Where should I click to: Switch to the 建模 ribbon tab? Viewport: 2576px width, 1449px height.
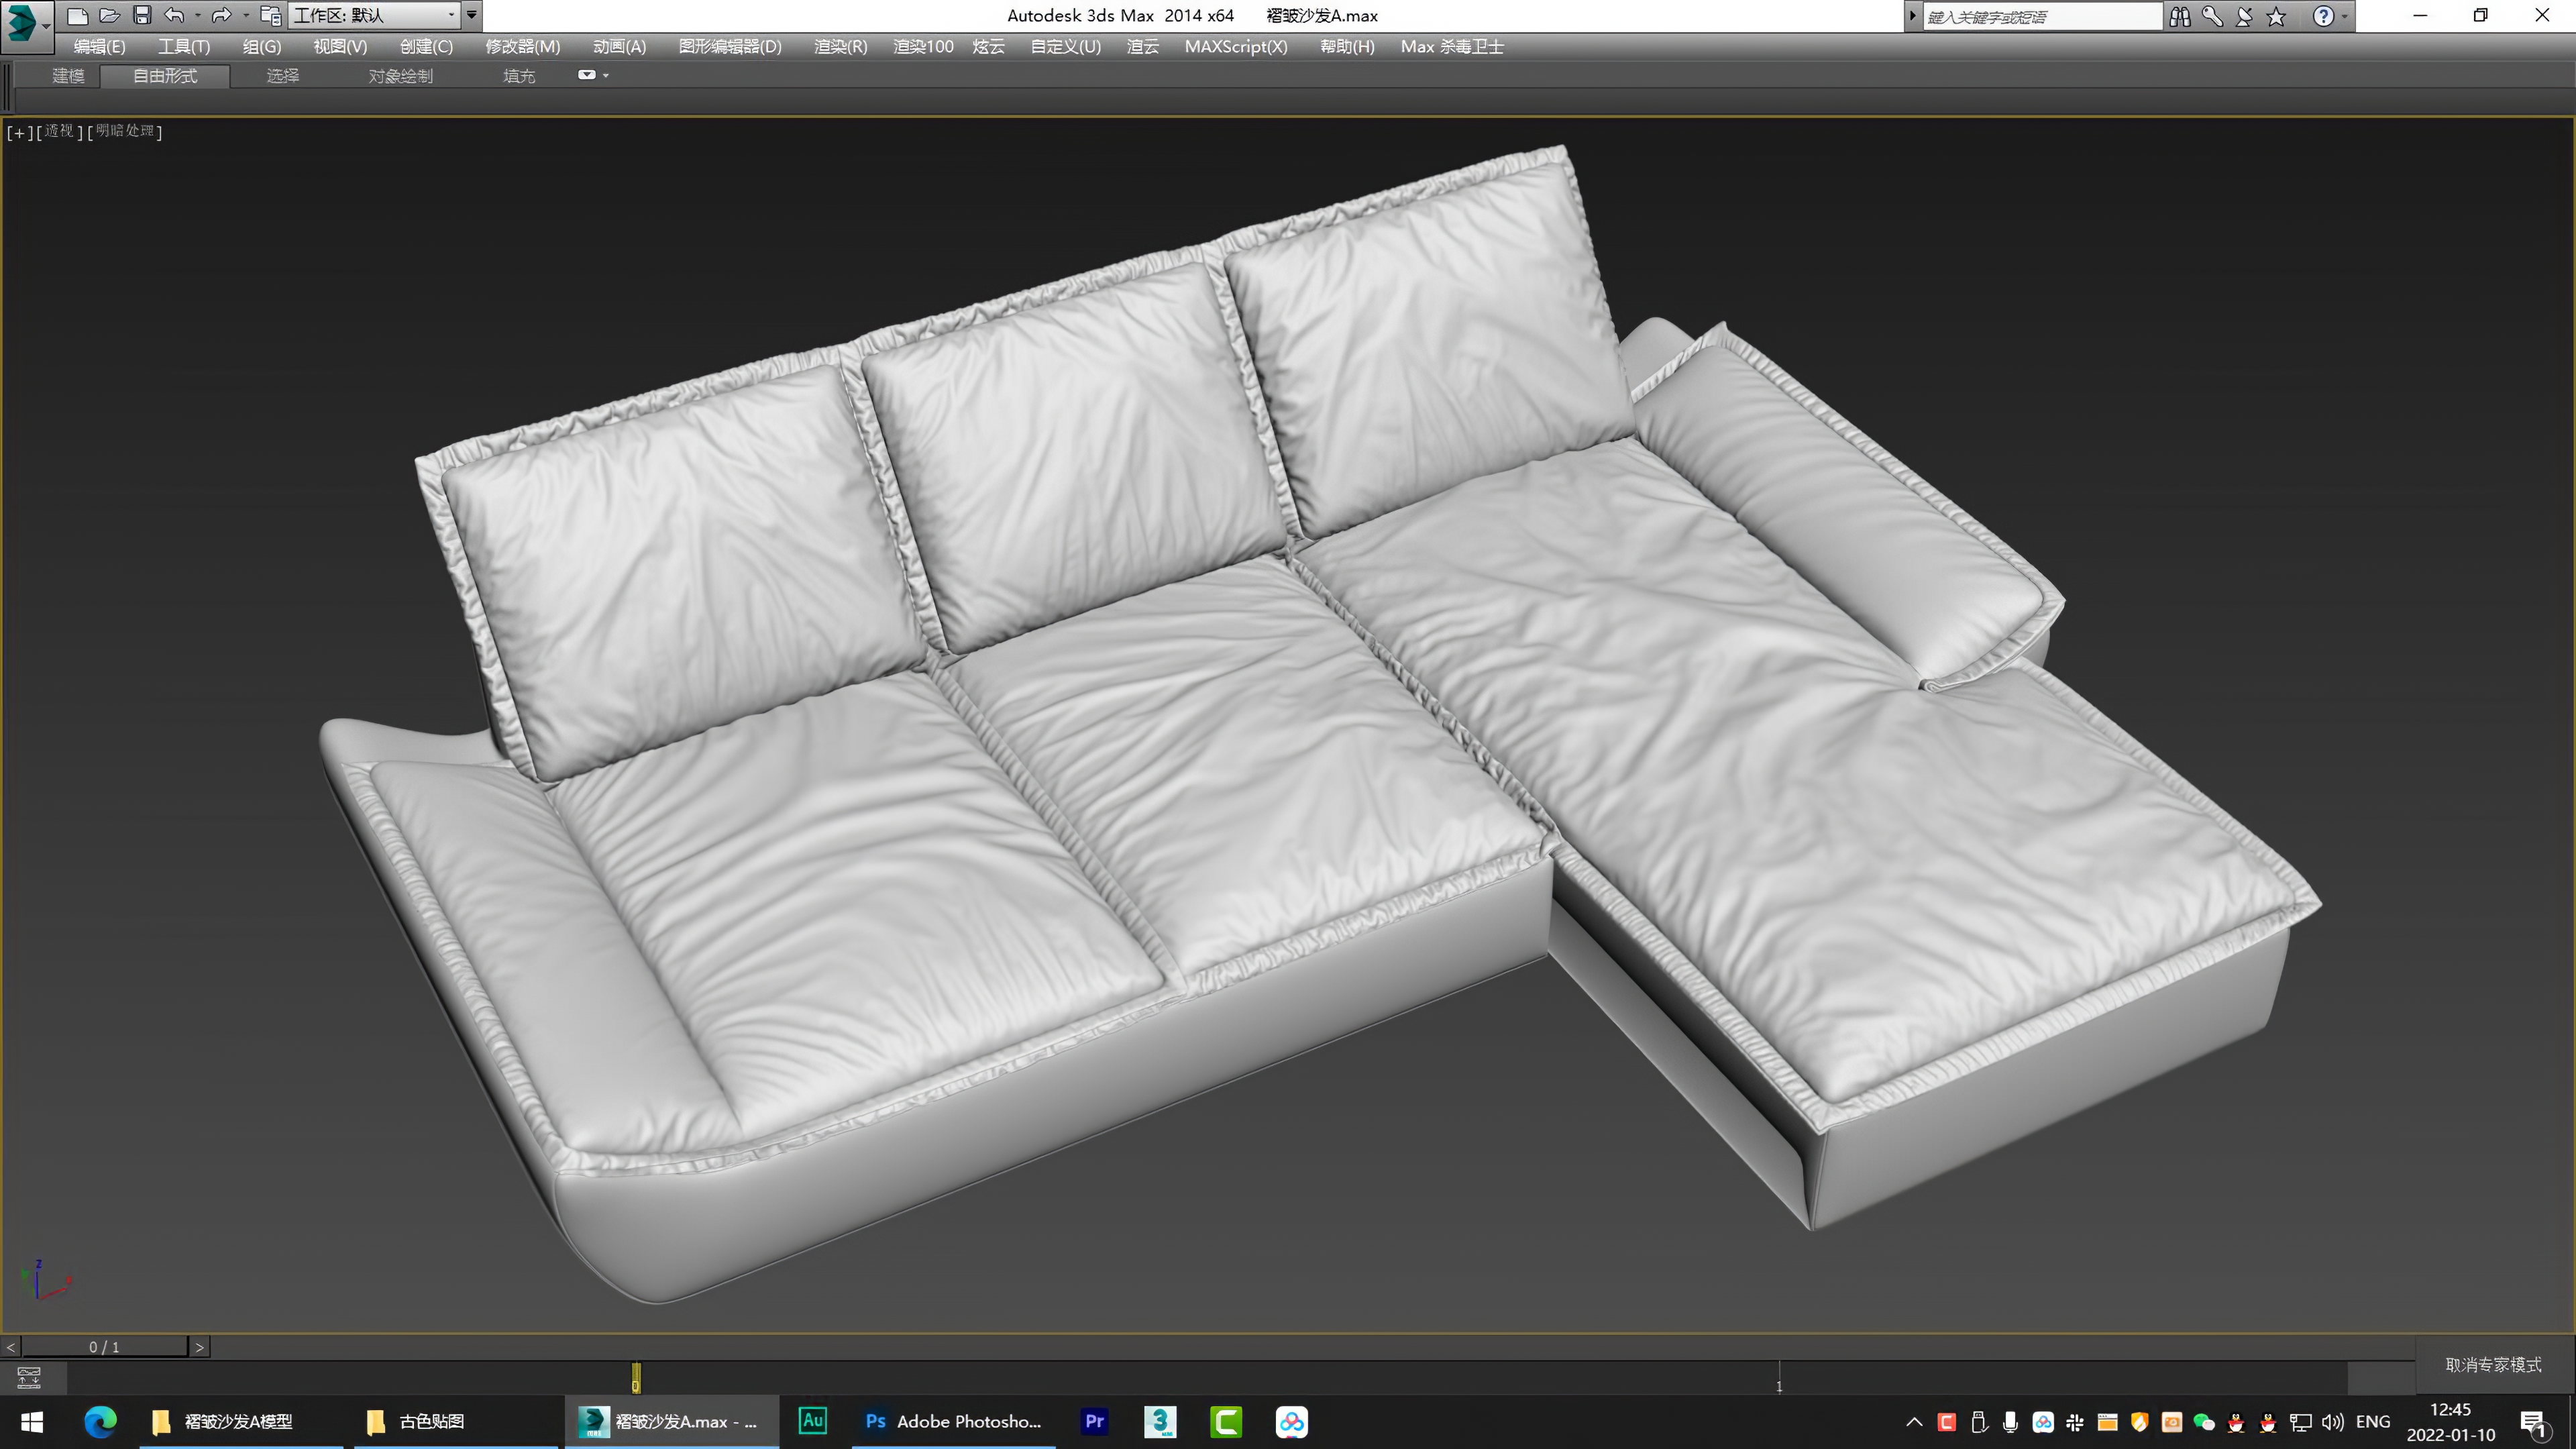click(68, 76)
